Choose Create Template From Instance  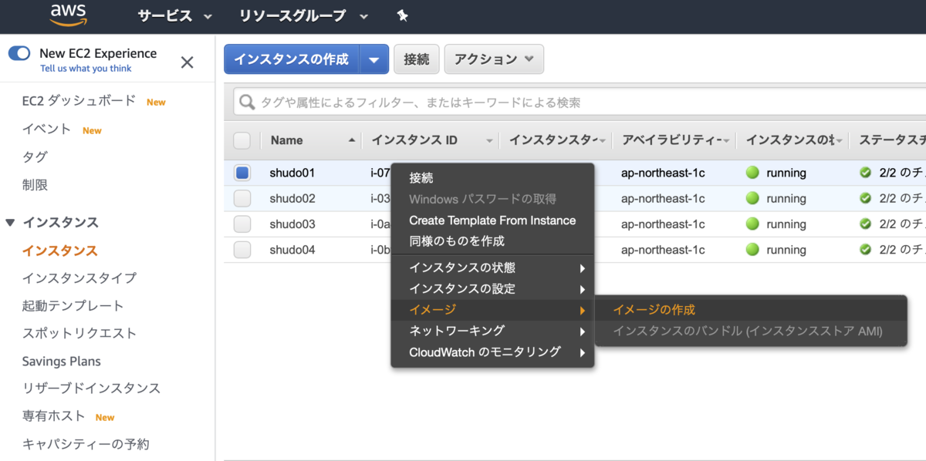[x=492, y=220]
